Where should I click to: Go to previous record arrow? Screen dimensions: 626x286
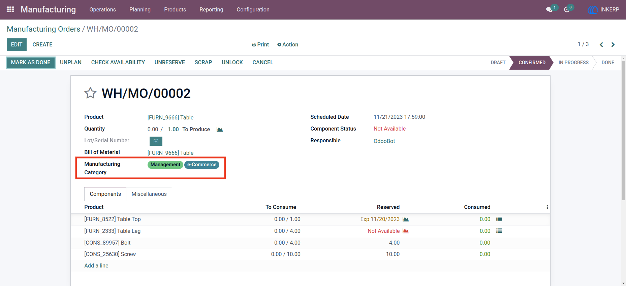pos(601,44)
